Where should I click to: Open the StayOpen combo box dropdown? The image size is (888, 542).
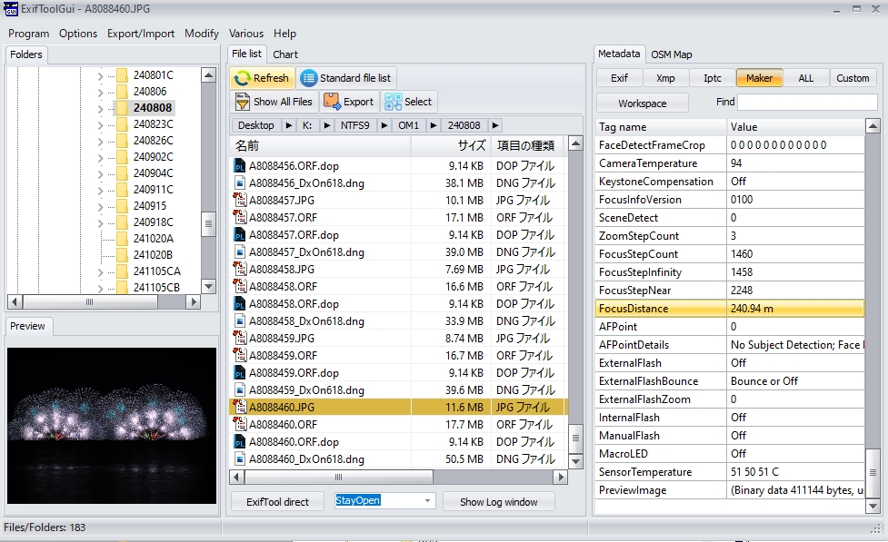click(427, 501)
